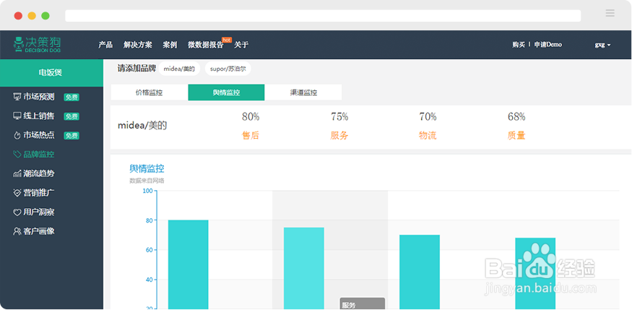
Task: Click the 品牌监控 tag icon
Action: 17,155
